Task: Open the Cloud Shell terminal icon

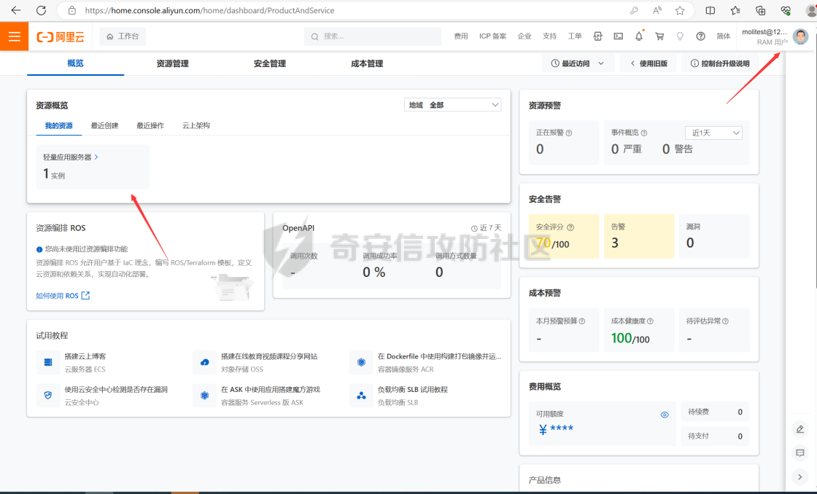Action: (619, 36)
